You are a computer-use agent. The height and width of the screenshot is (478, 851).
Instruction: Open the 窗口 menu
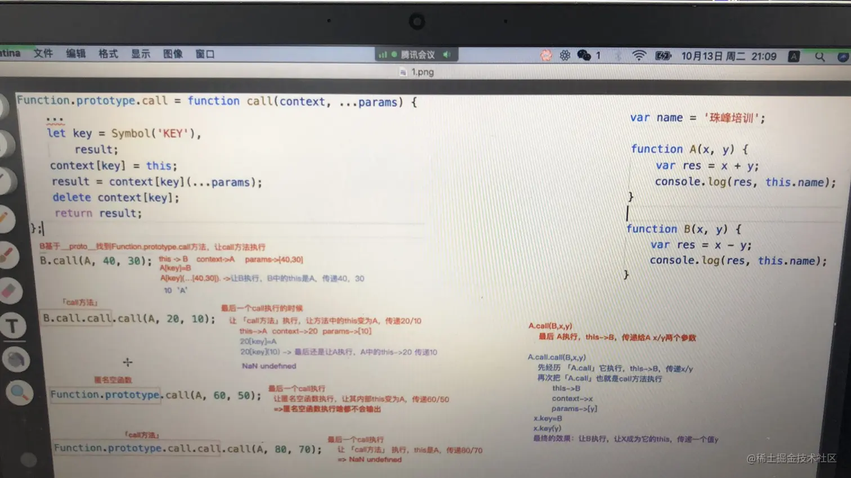point(205,55)
